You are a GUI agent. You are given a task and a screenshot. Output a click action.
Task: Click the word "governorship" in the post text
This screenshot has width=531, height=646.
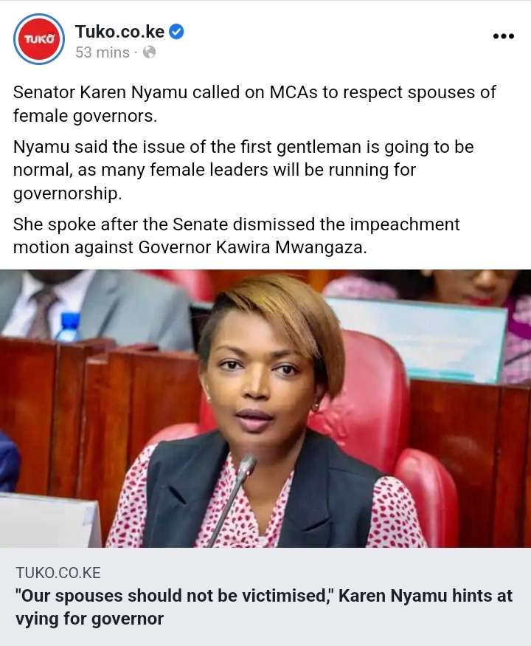pyautogui.click(x=67, y=193)
